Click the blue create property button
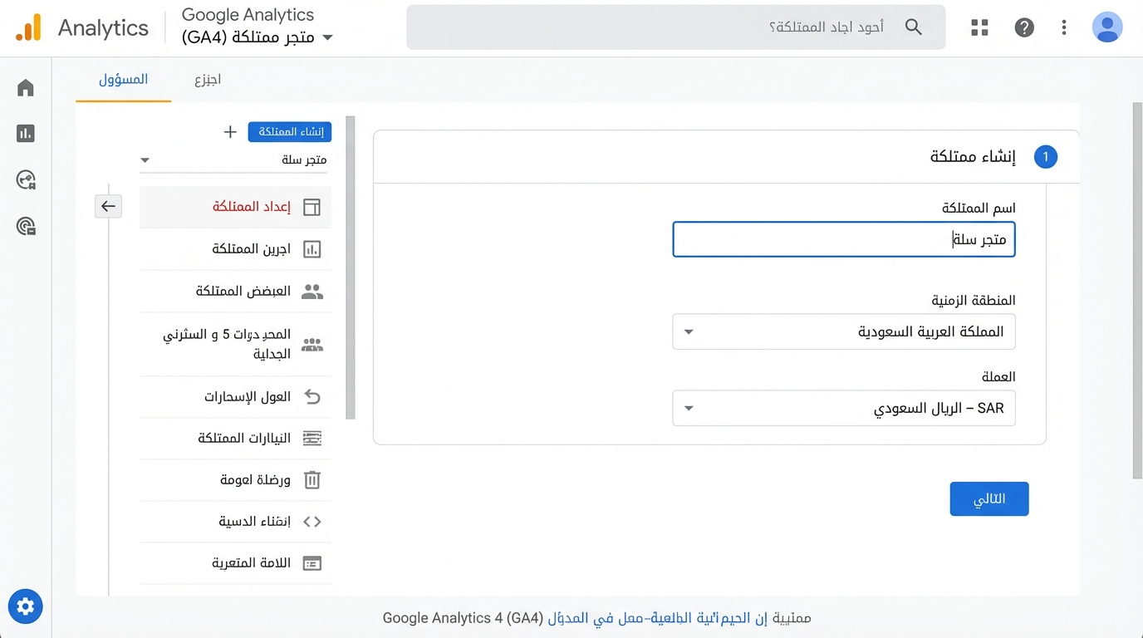Screen dimensions: 1143x638 [289, 131]
